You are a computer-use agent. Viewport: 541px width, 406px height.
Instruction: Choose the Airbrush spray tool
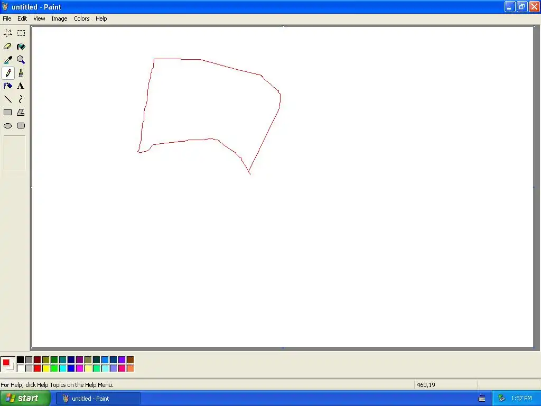(x=7, y=86)
